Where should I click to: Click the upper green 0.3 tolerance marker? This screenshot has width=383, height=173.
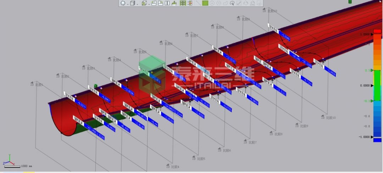point(372,70)
